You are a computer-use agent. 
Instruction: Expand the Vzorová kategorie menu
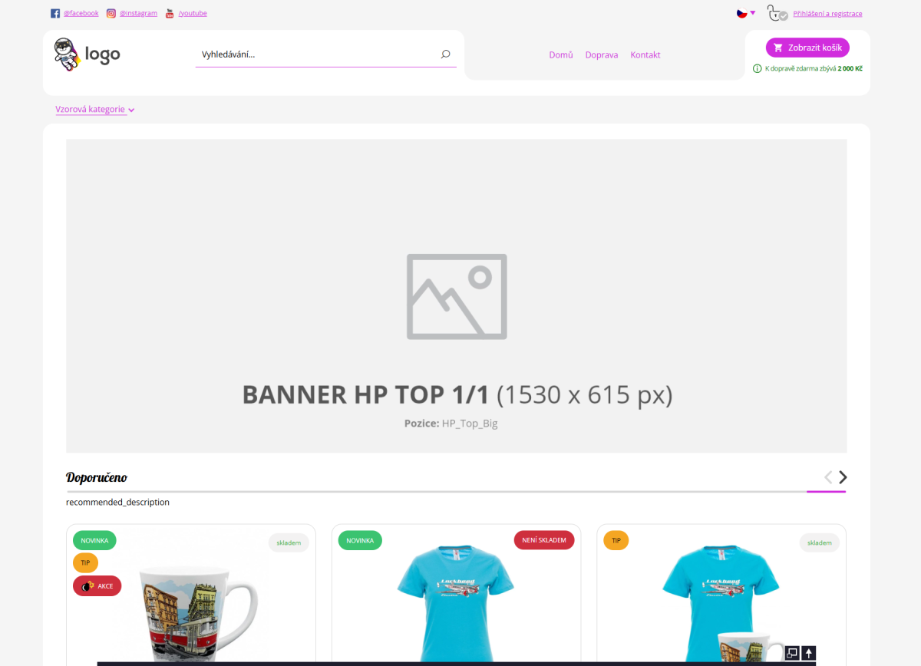click(95, 110)
